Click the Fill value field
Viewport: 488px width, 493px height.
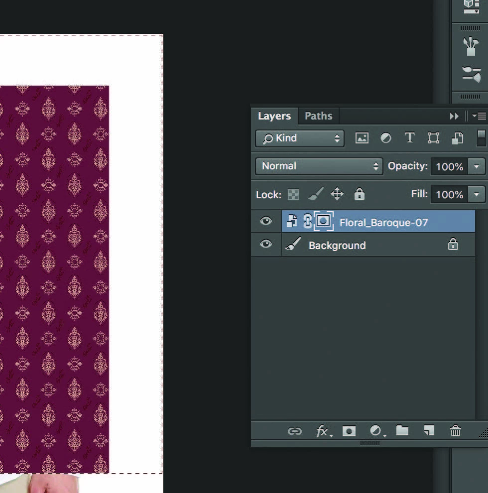450,195
